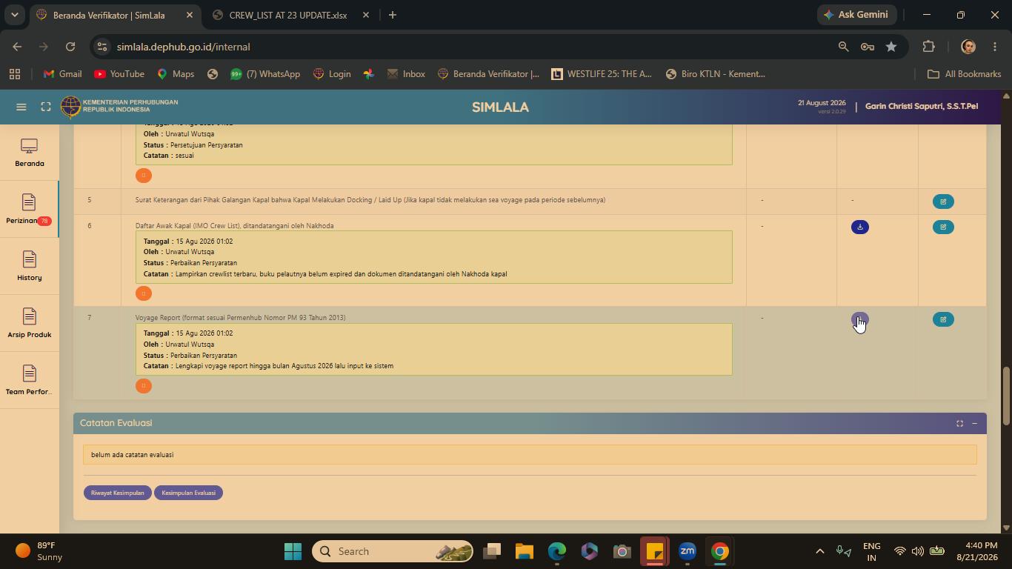This screenshot has height=569, width=1012.
Task: Toggle the SIMLALA hamburger sidebar menu
Action: pyautogui.click(x=21, y=107)
